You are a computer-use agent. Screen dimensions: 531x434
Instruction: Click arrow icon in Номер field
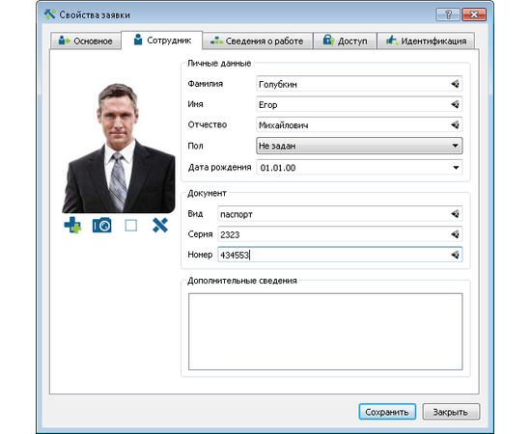[455, 255]
